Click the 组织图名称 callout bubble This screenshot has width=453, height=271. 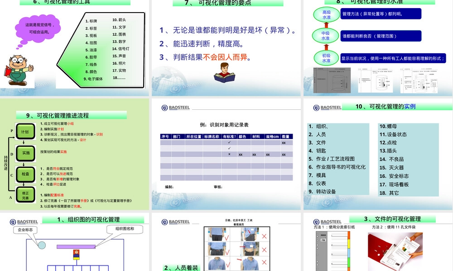pyautogui.click(x=125, y=229)
